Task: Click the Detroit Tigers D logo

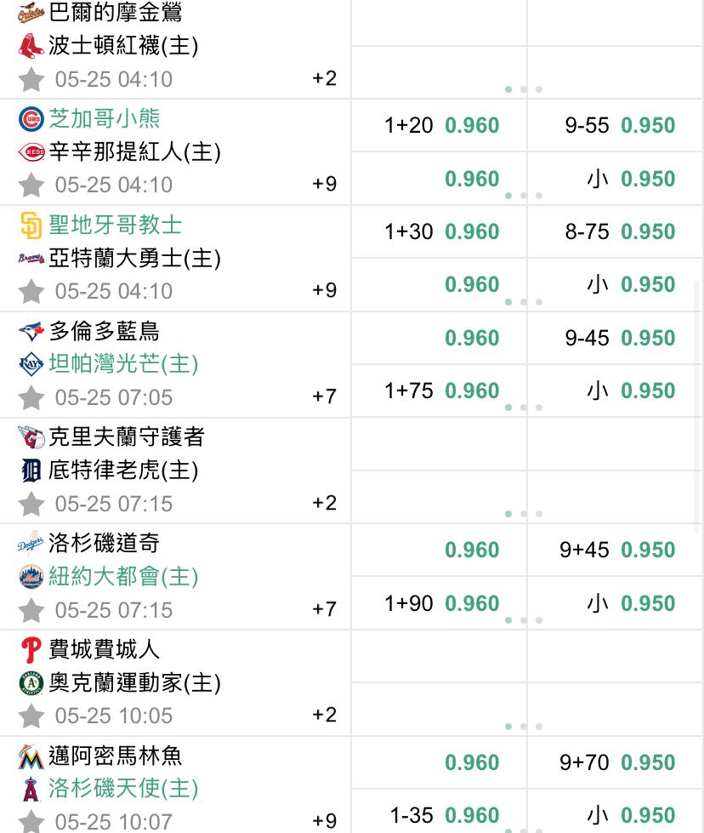Action: [31, 471]
